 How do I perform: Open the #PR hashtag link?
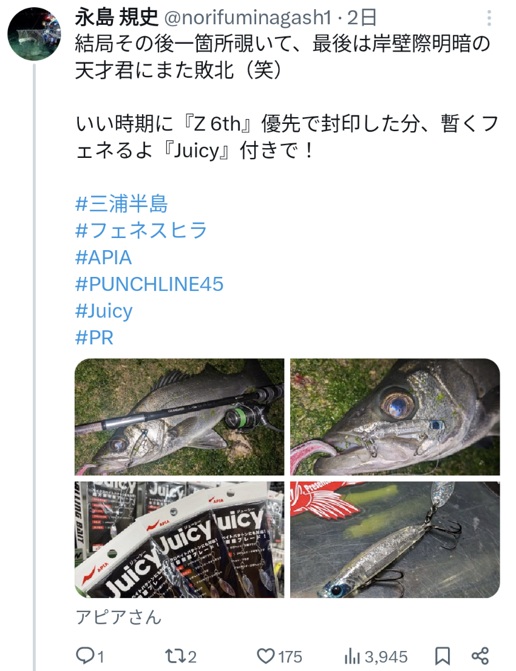click(x=95, y=338)
